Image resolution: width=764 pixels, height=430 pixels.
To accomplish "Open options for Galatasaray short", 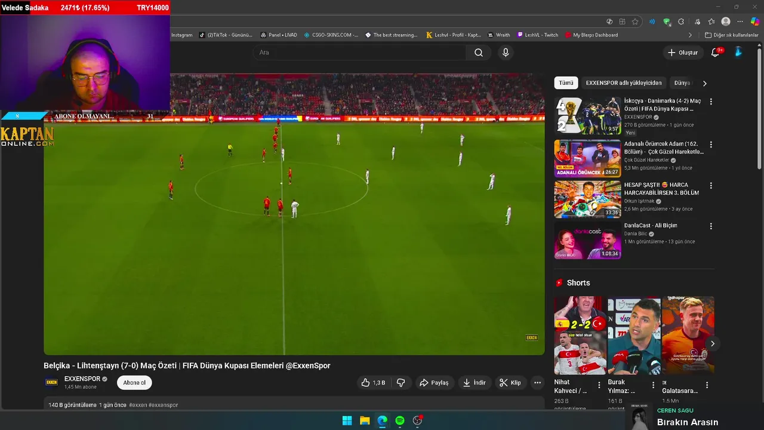I will click(707, 385).
